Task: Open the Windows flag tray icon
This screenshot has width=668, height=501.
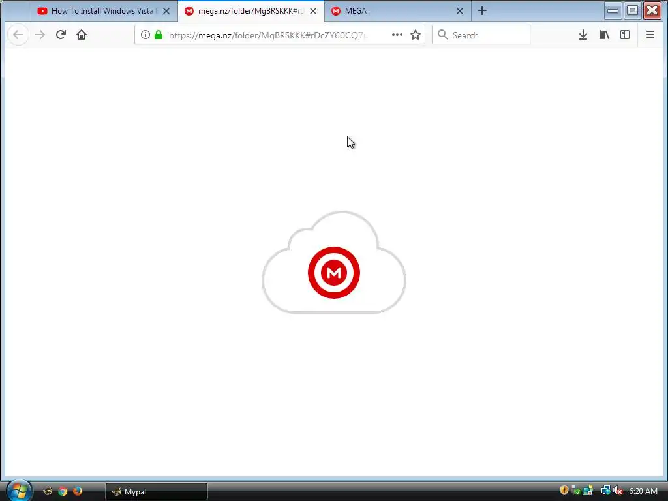Action: tap(588, 491)
